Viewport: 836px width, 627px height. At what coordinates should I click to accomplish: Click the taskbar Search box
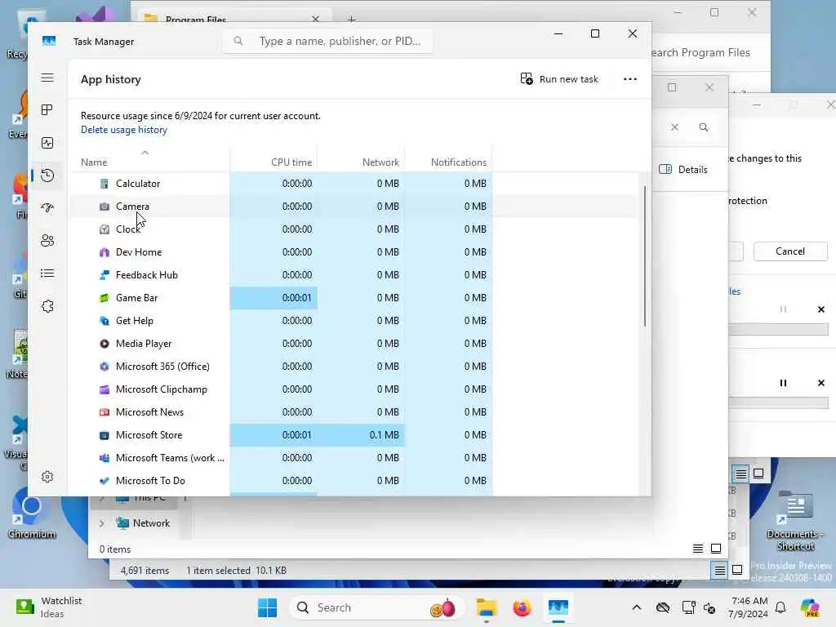376,607
